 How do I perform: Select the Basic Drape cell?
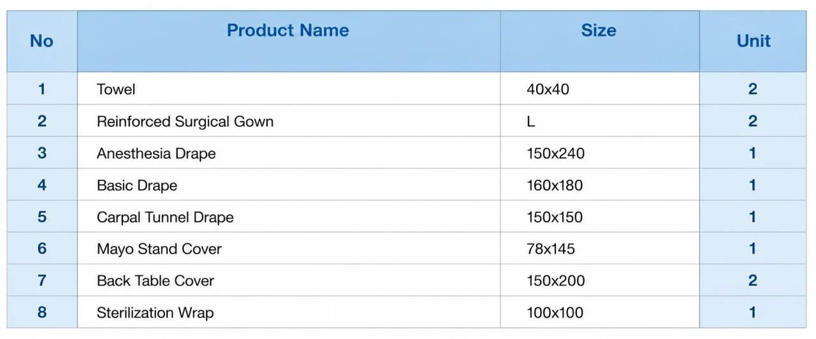click(x=289, y=185)
